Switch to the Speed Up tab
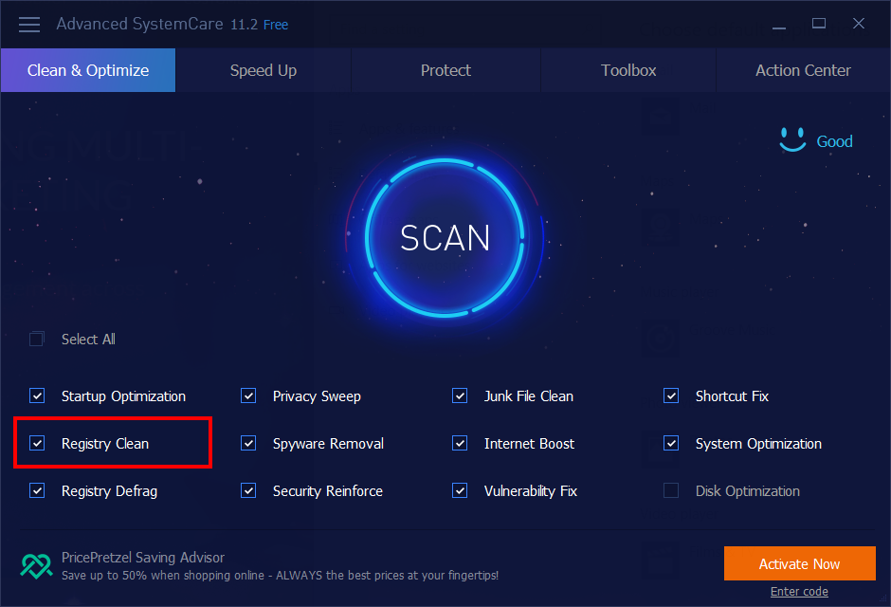This screenshot has height=607, width=891. 264,70
